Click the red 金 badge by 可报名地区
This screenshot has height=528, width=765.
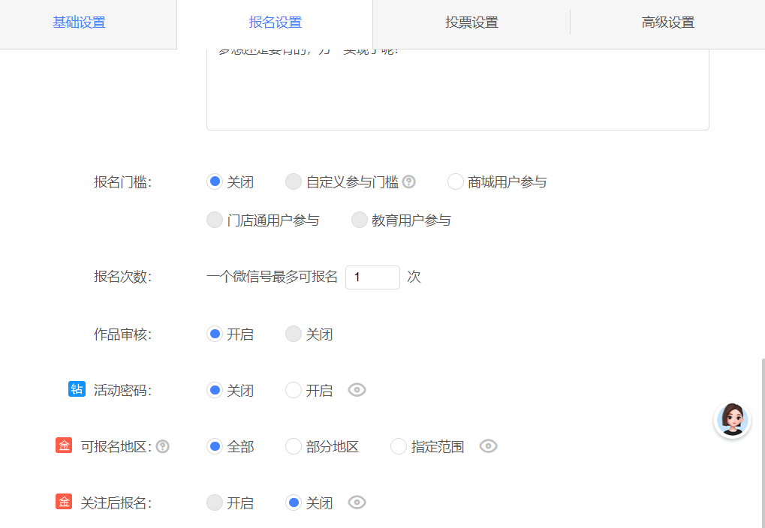click(64, 445)
